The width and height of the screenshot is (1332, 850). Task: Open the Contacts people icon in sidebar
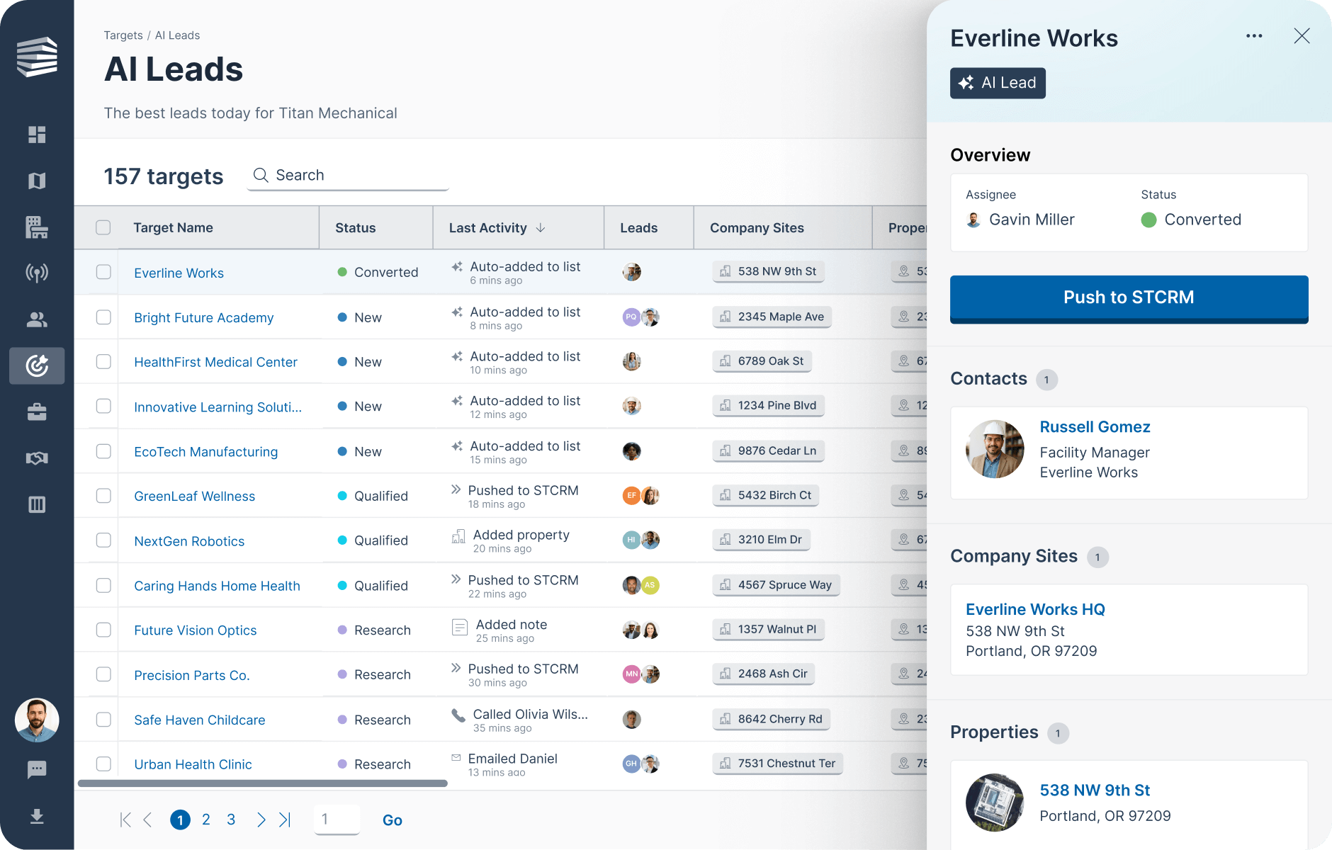(37, 319)
